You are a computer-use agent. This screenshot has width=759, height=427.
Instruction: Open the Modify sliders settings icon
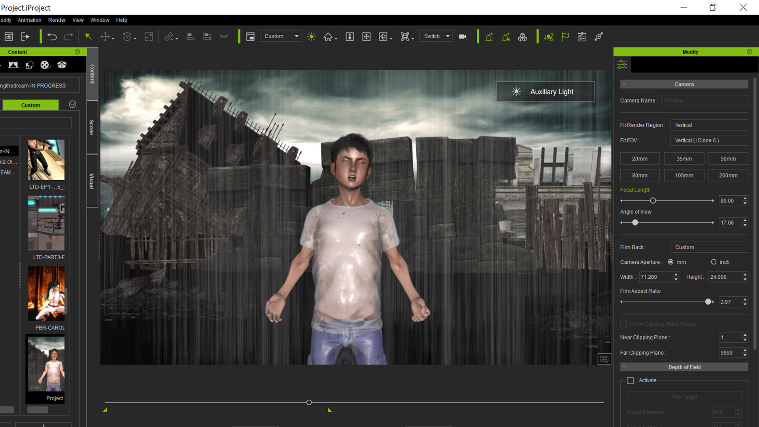(x=622, y=64)
